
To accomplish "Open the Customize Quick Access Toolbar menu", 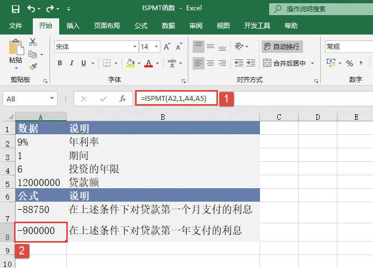I will click(68, 9).
